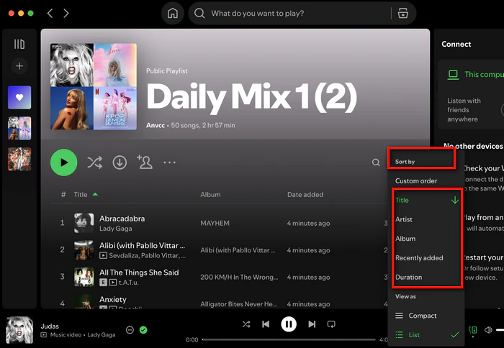Viewport: 504px width, 348px height.
Task: Download the playlist
Action: (x=120, y=162)
